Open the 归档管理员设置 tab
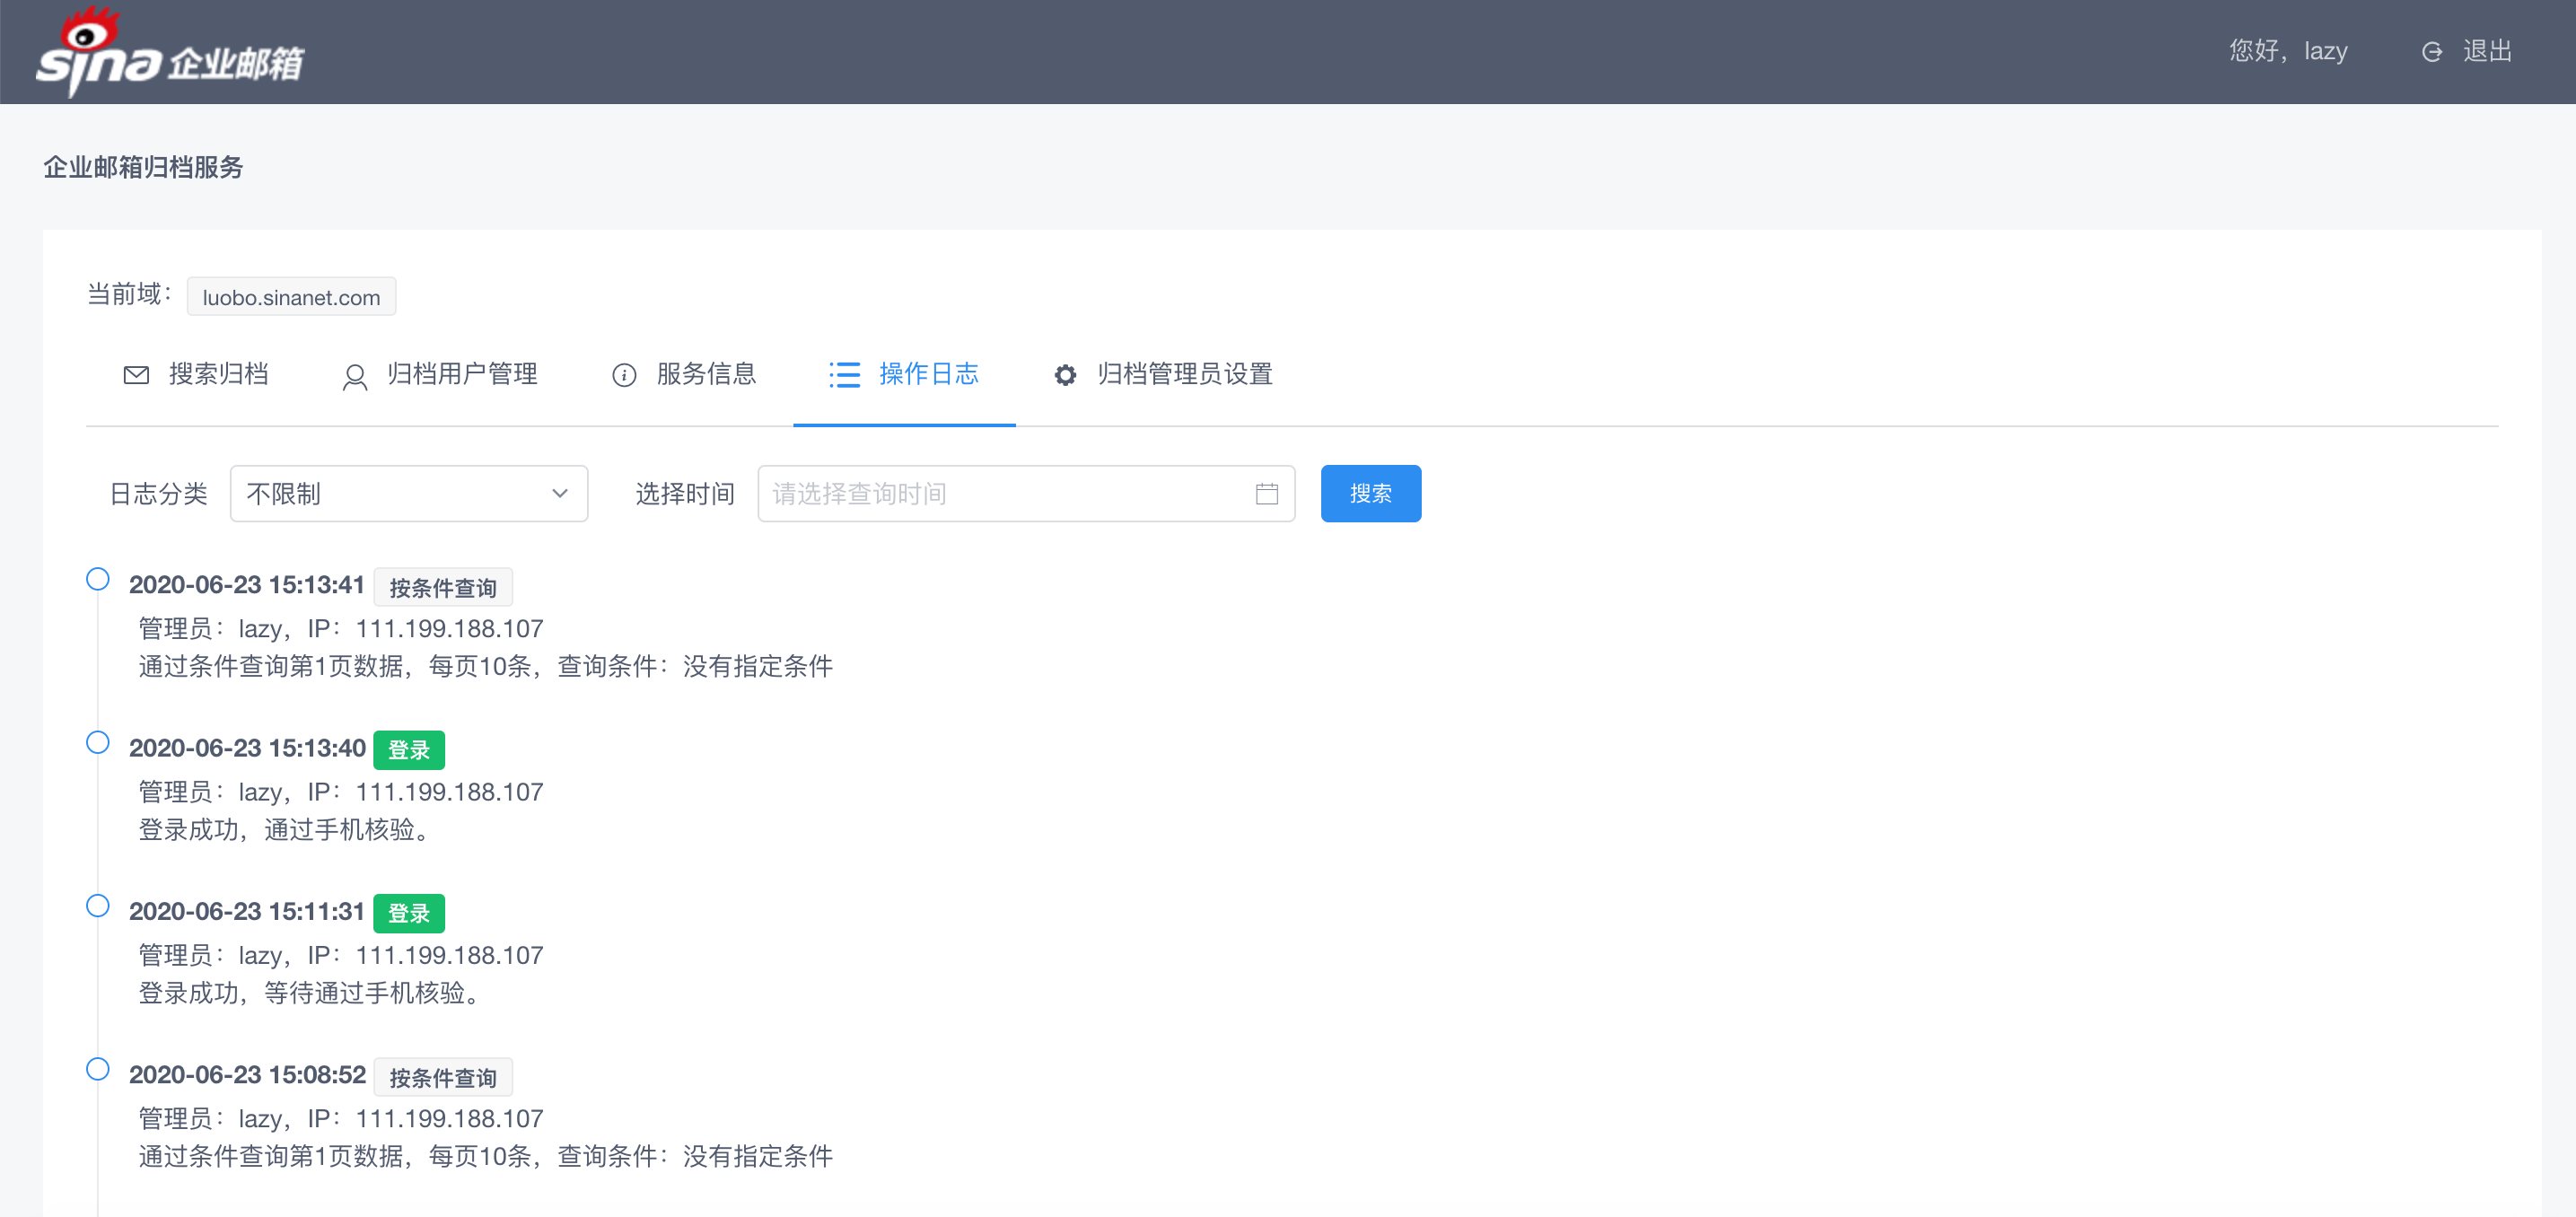The image size is (2576, 1217). click(1184, 374)
